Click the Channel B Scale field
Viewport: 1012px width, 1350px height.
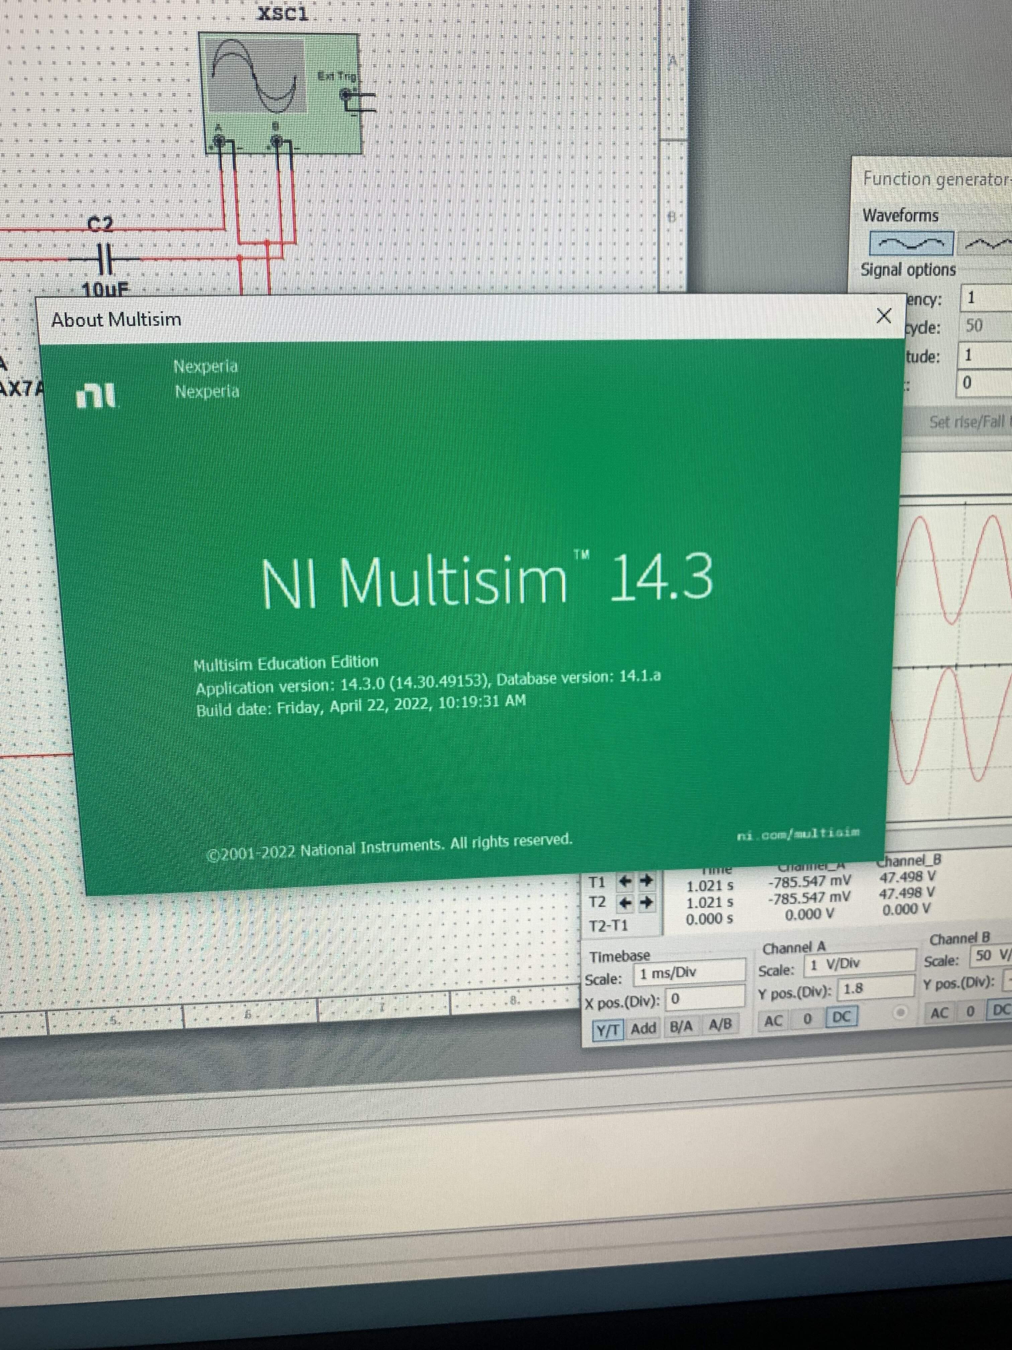(990, 956)
